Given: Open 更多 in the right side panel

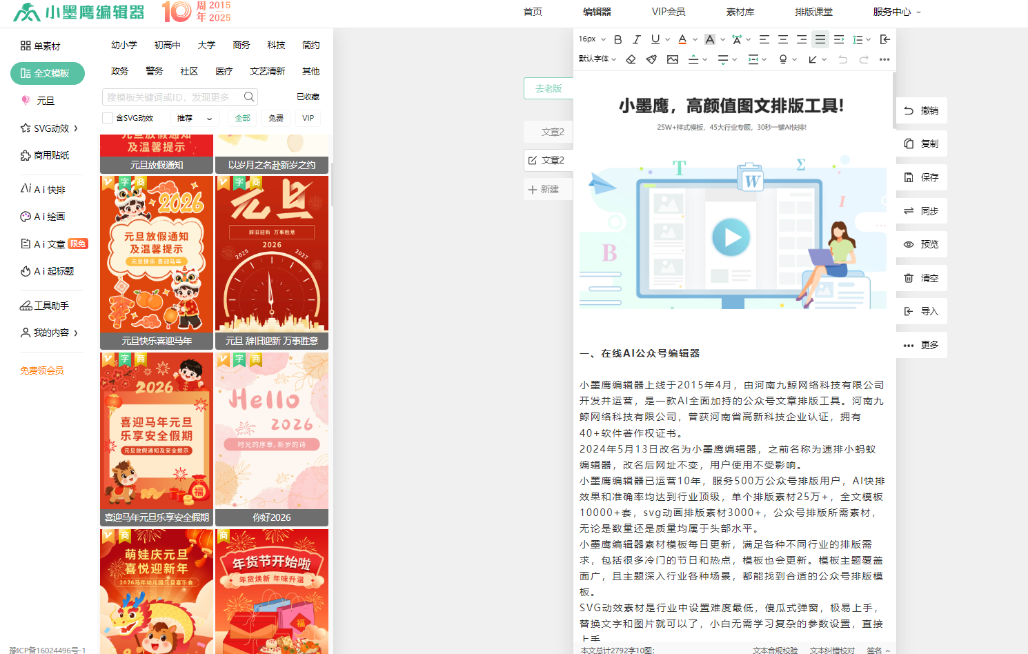Looking at the screenshot, I should (x=921, y=345).
